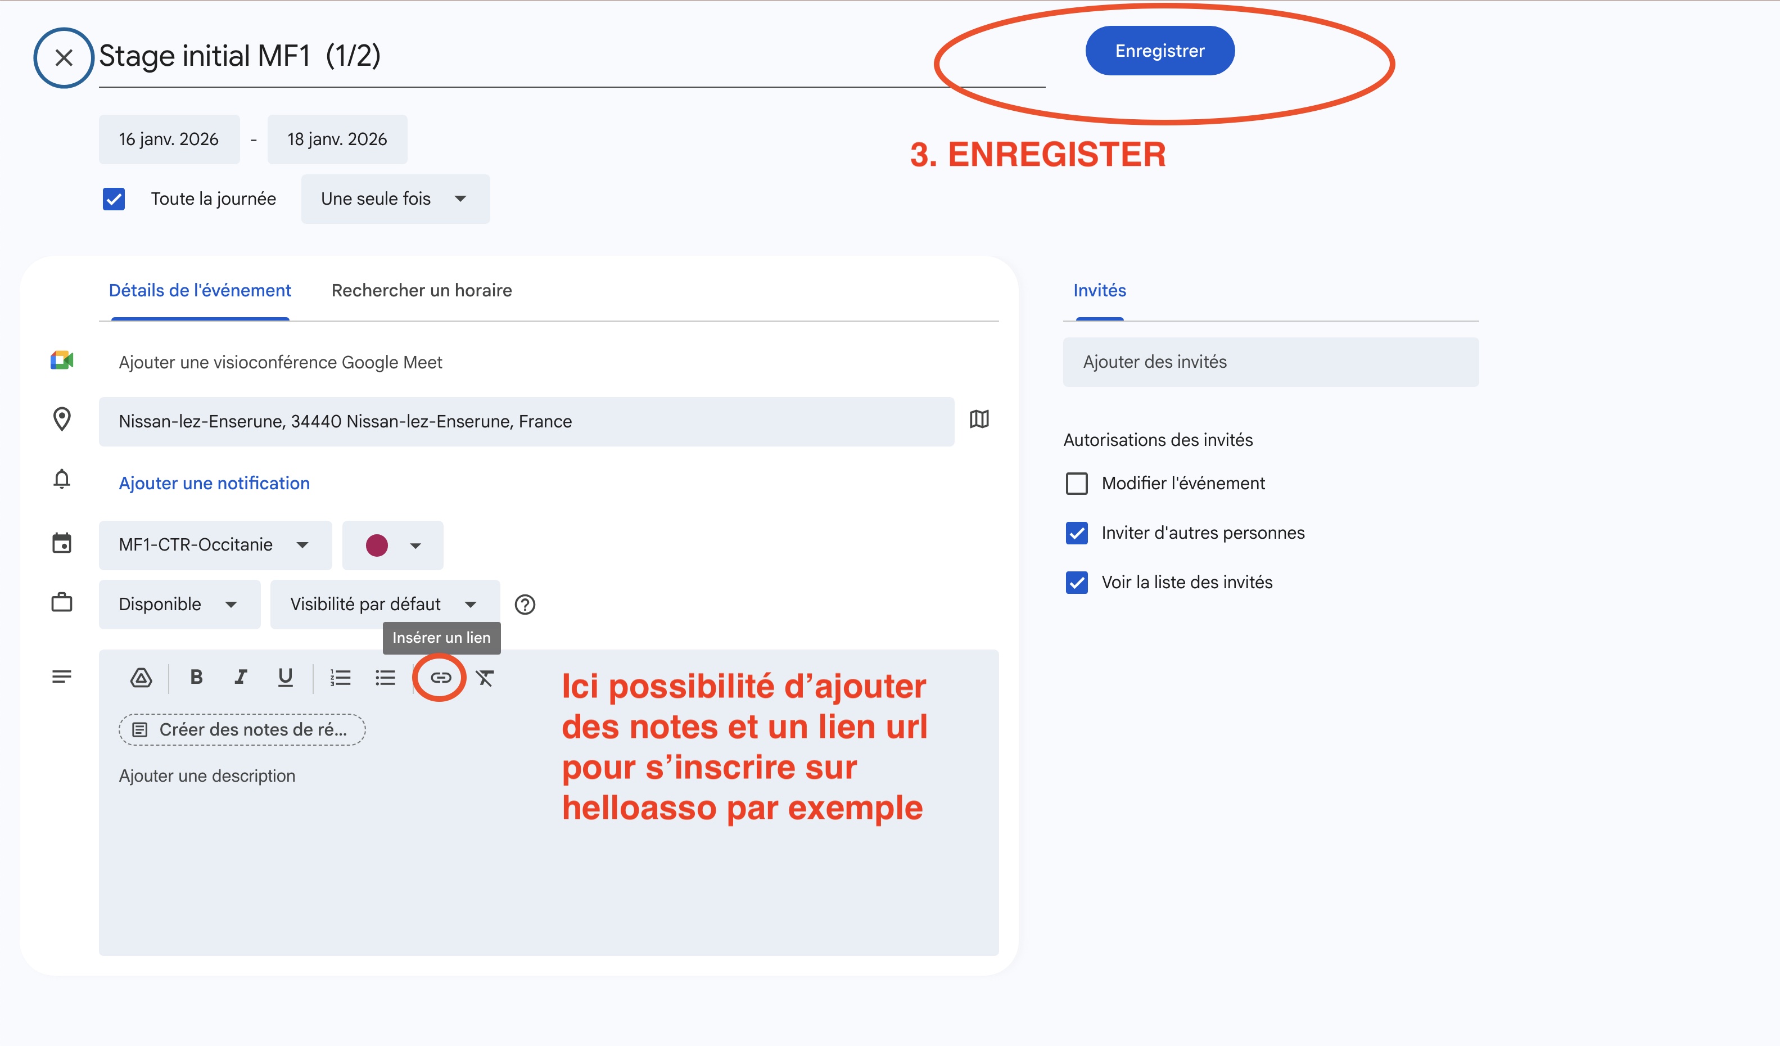Attach a Google Drive file
The image size is (1780, 1046).
tap(141, 678)
